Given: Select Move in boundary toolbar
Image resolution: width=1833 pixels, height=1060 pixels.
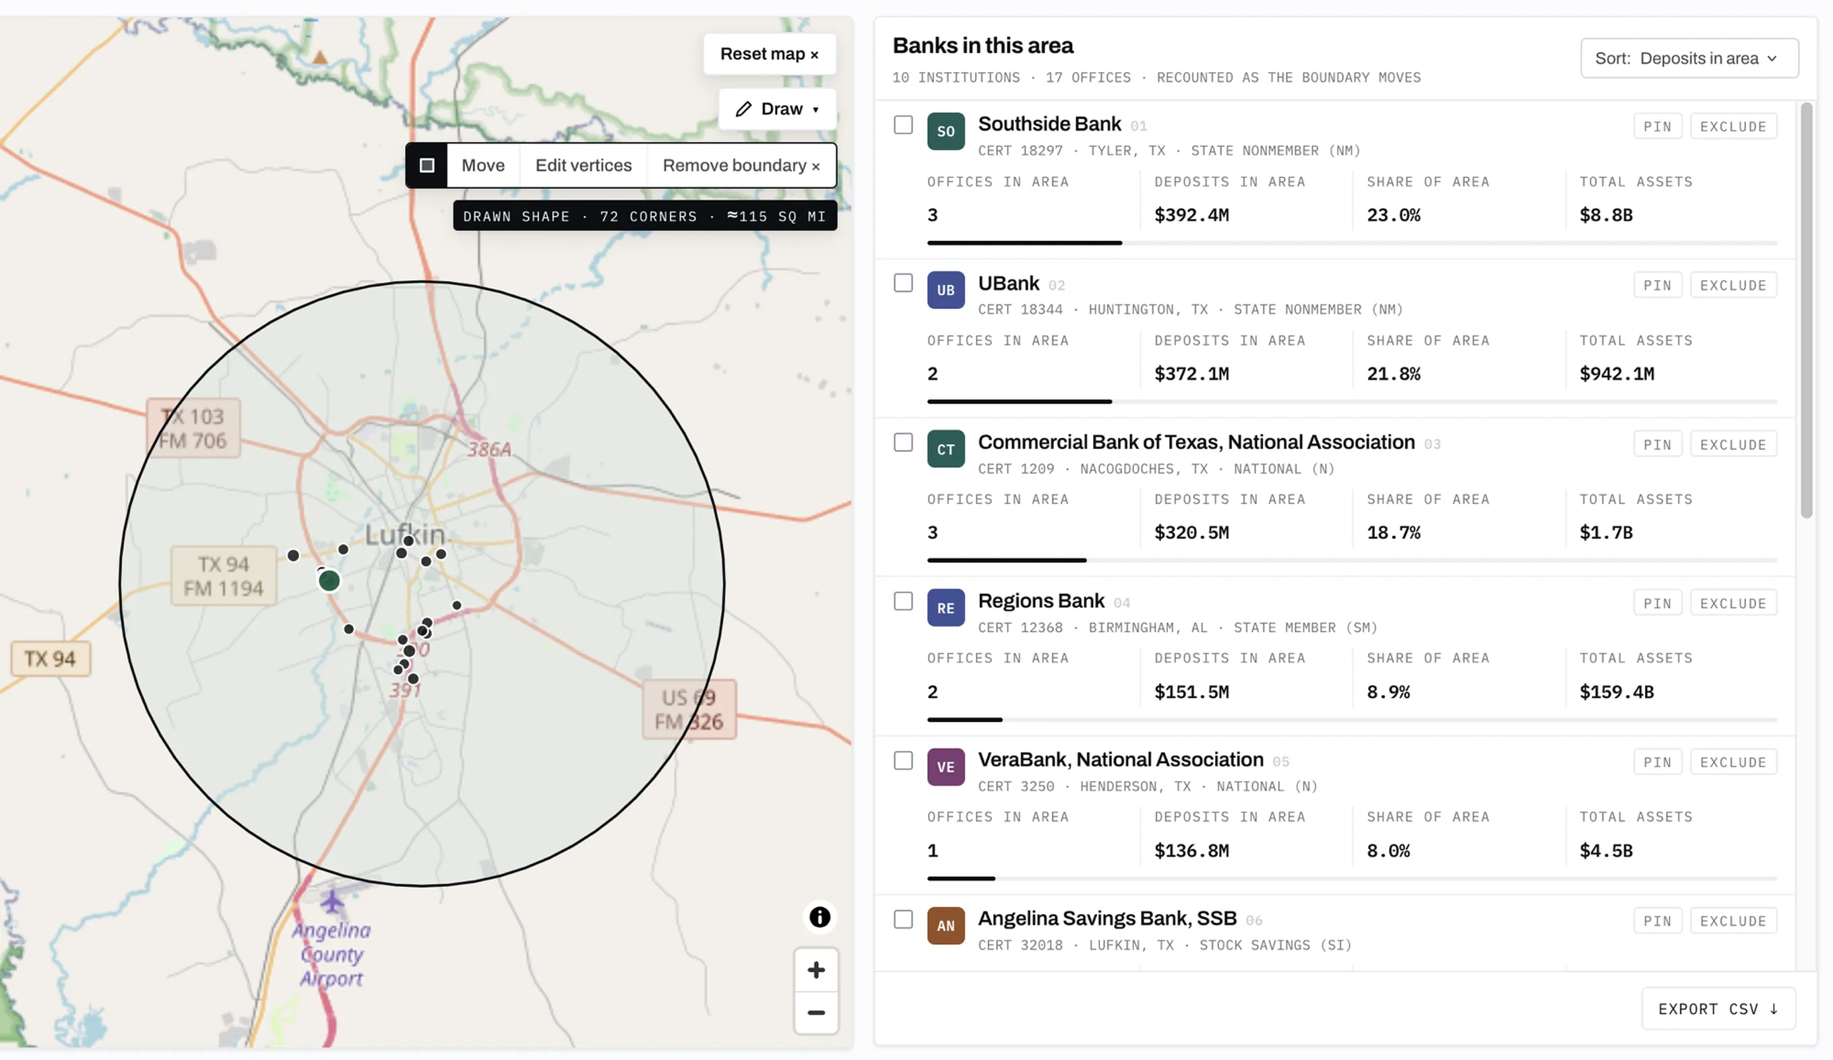Looking at the screenshot, I should point(483,166).
